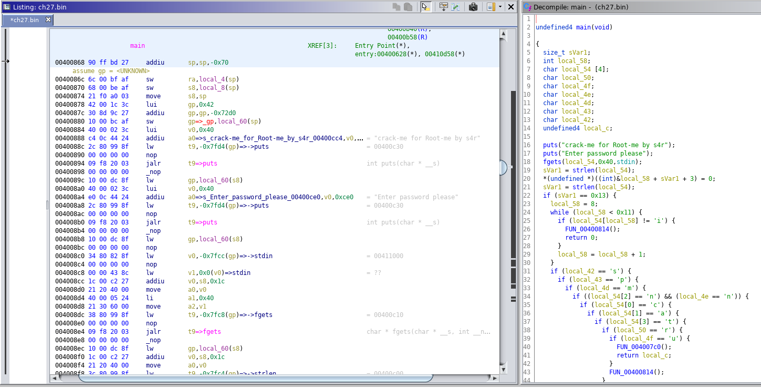The height and width of the screenshot is (388, 761).
Task: Click the Decompile panel Cf icon
Action: pos(527,7)
